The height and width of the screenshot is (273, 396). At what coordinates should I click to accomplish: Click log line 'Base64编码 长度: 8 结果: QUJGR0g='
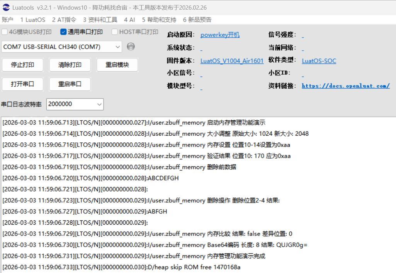(x=155, y=245)
